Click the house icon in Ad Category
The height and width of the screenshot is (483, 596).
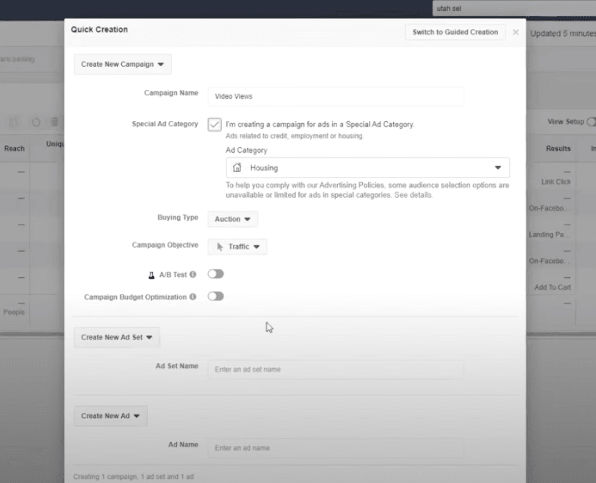point(237,167)
